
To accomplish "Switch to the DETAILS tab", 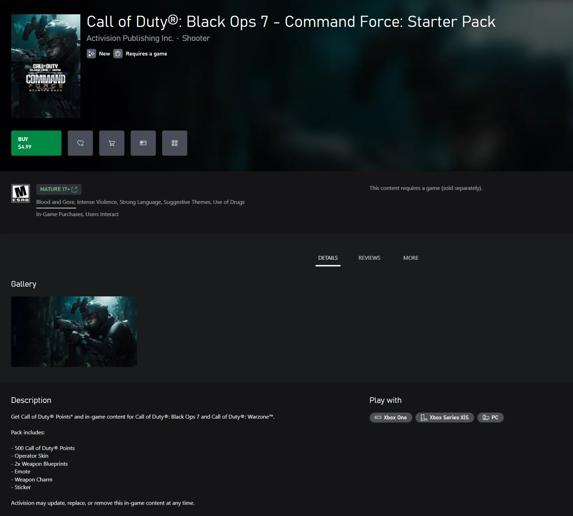I will (328, 258).
